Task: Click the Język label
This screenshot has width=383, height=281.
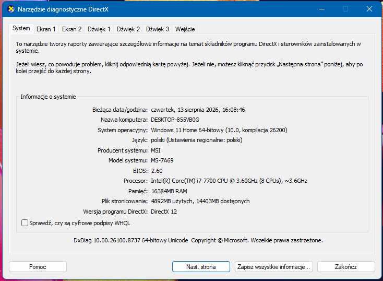Action: [140, 140]
